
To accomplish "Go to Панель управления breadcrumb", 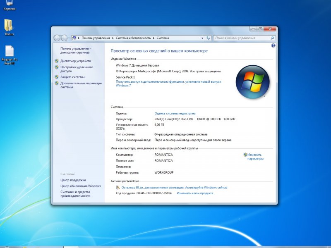I will tap(96, 38).
